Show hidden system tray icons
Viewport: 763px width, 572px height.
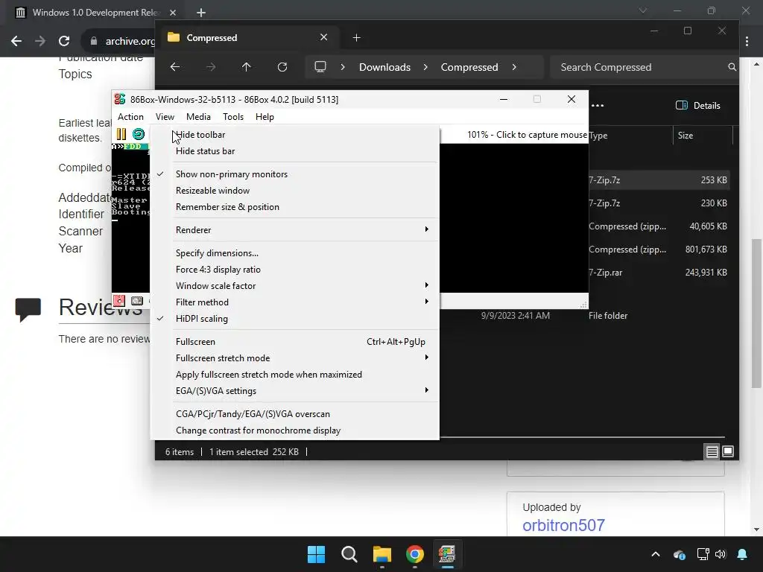click(x=656, y=554)
